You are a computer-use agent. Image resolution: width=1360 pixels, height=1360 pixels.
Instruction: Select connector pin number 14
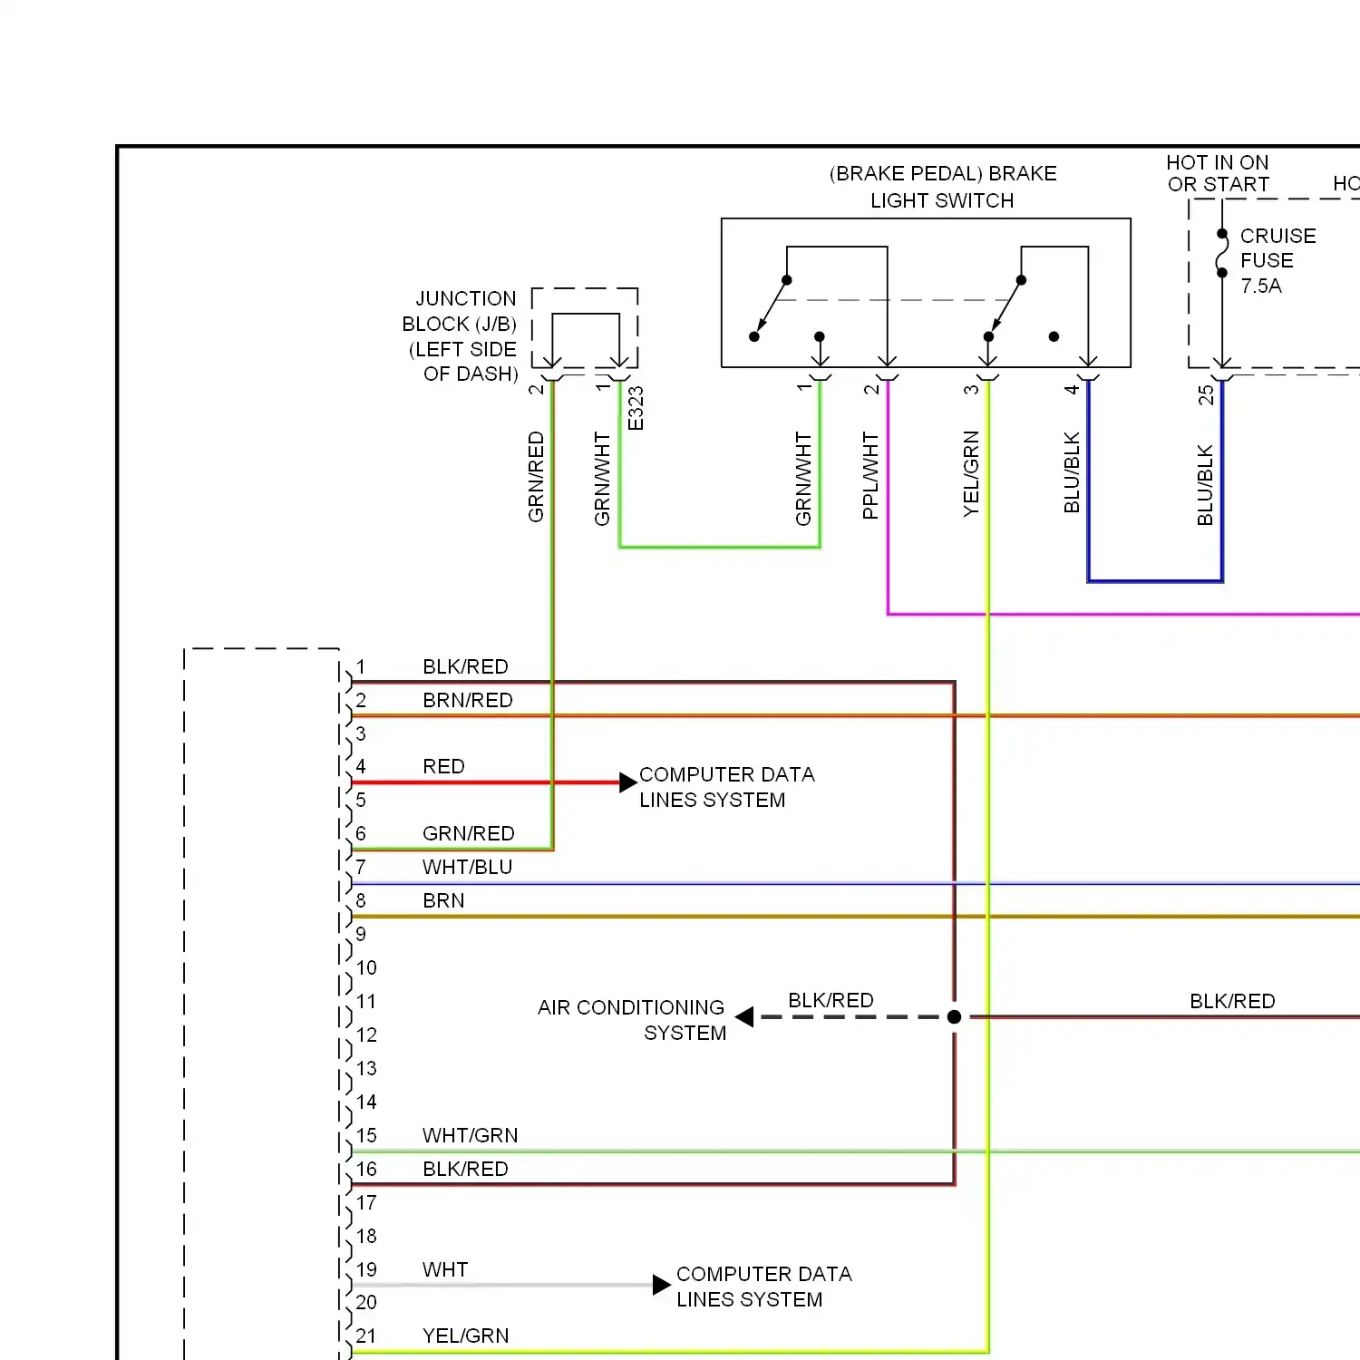click(x=366, y=1102)
